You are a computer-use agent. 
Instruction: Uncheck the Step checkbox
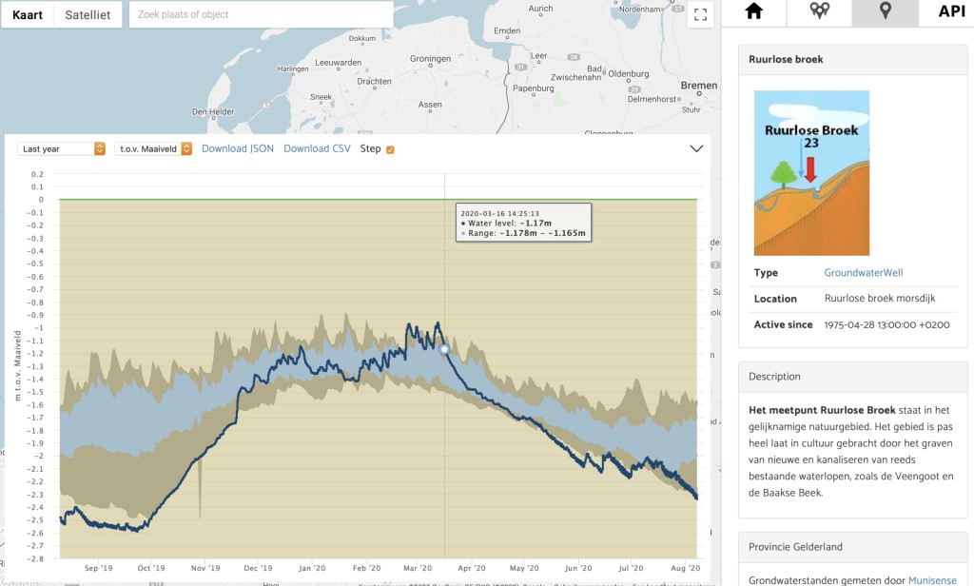pos(390,149)
